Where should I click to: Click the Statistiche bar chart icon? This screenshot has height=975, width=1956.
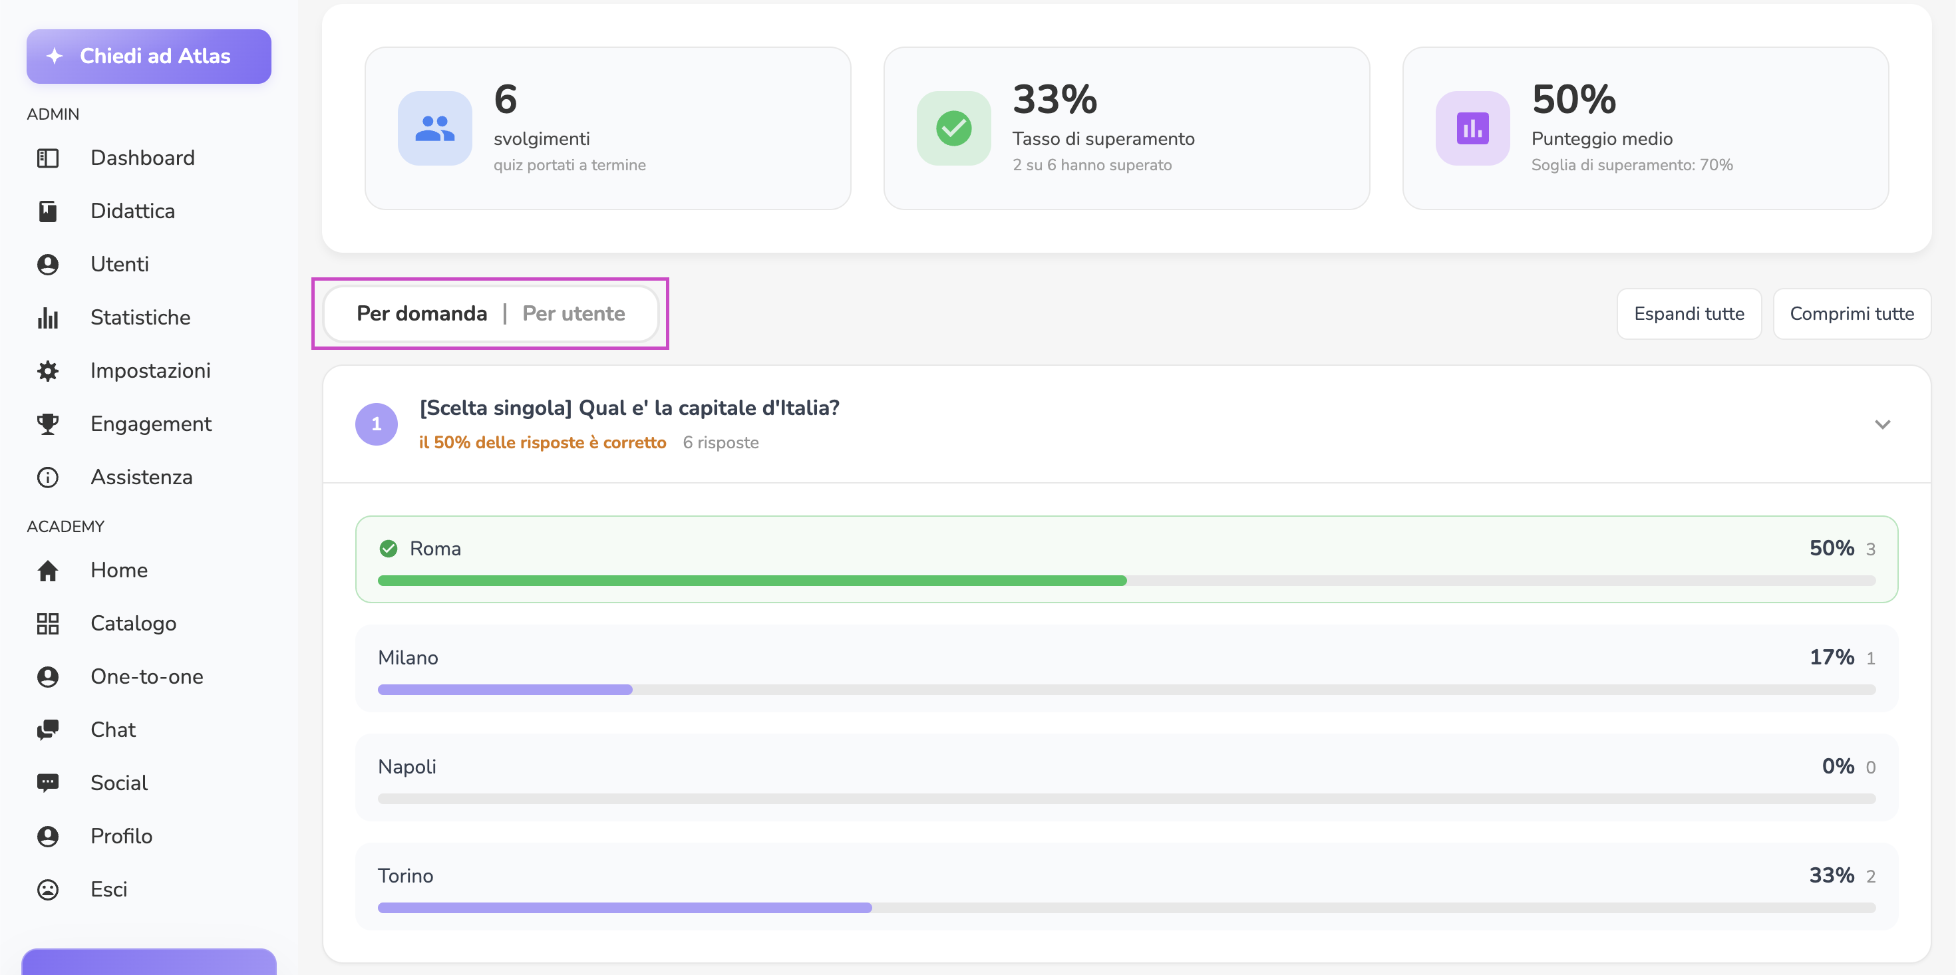coord(48,317)
